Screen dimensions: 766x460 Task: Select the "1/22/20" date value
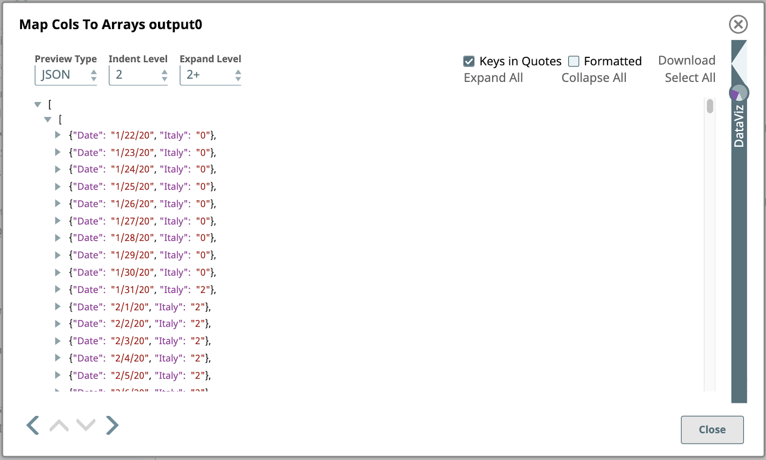133,135
